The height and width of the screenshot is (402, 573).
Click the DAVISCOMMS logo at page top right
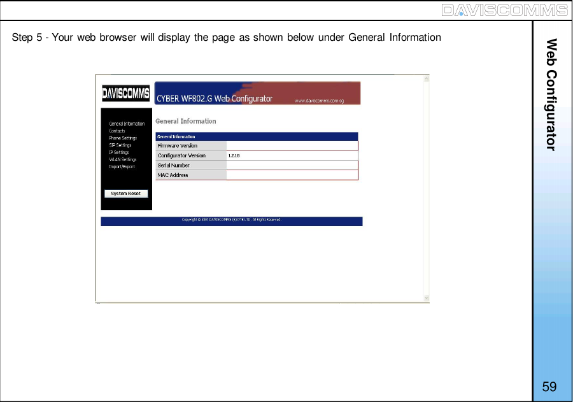(505, 10)
